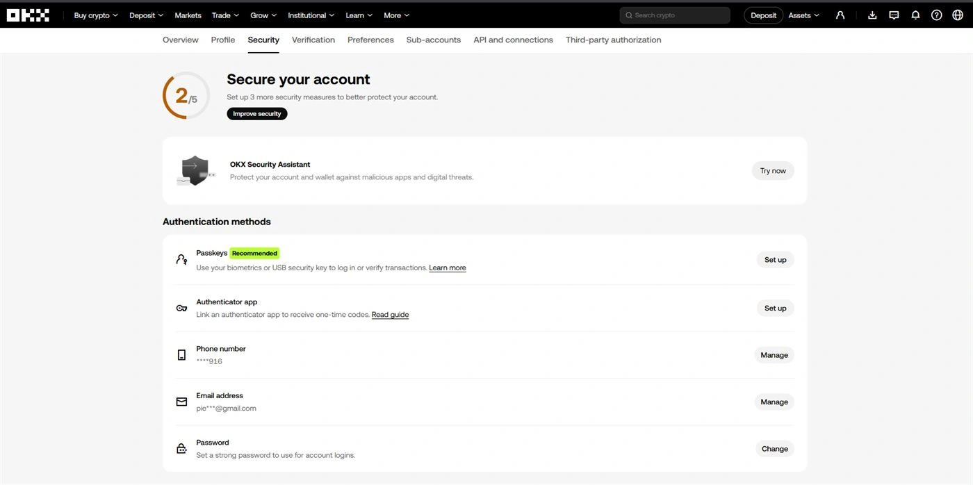Click the Passkeys person-key icon

pos(181,259)
